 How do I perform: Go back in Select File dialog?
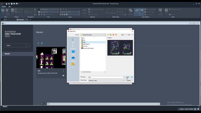(x=108, y=35)
